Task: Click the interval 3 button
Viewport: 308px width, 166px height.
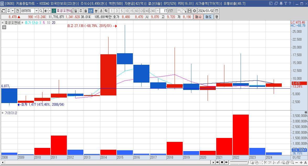Action: [117, 11]
